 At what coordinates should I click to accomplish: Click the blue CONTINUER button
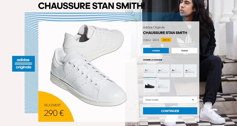coord(170,111)
